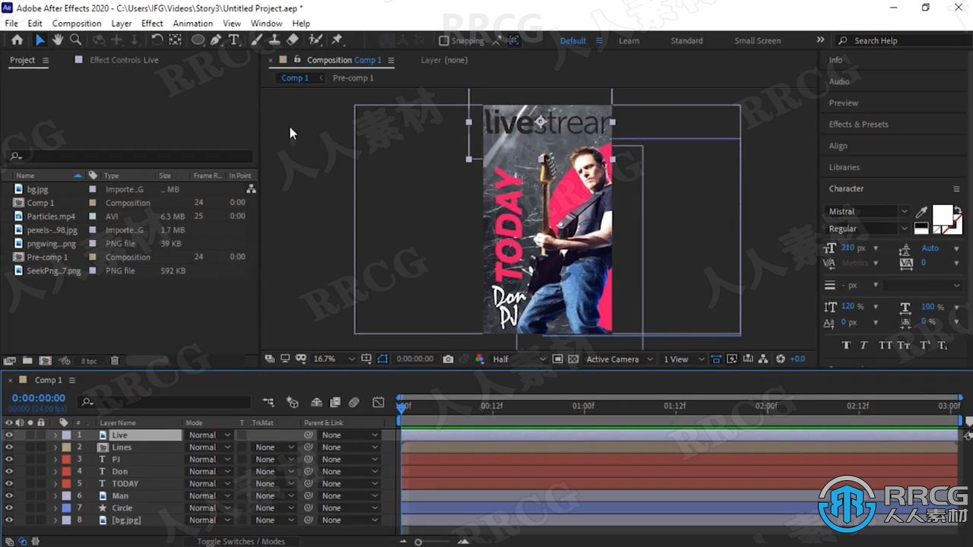The width and height of the screenshot is (973, 547).
Task: Click Toggle Switches / Modes button
Action: pos(241,542)
